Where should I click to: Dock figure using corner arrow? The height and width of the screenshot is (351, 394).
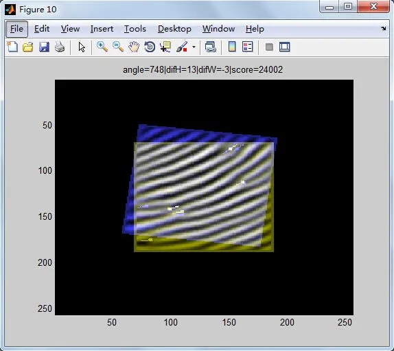pos(383,29)
